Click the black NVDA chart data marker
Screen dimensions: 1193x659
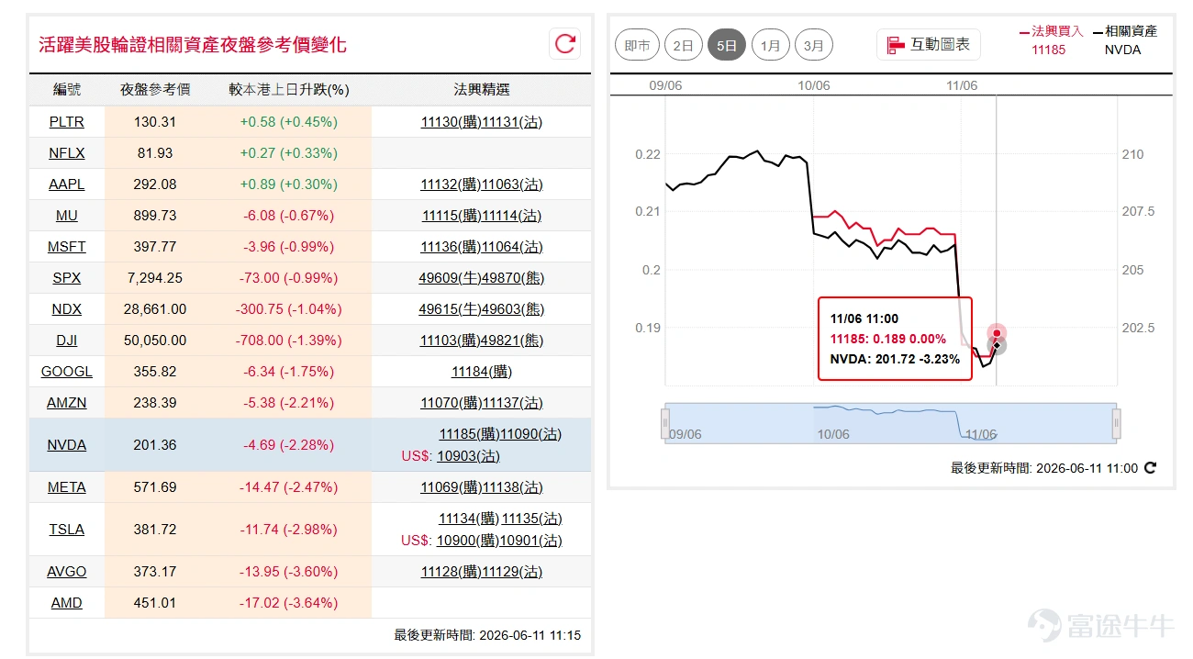point(997,345)
